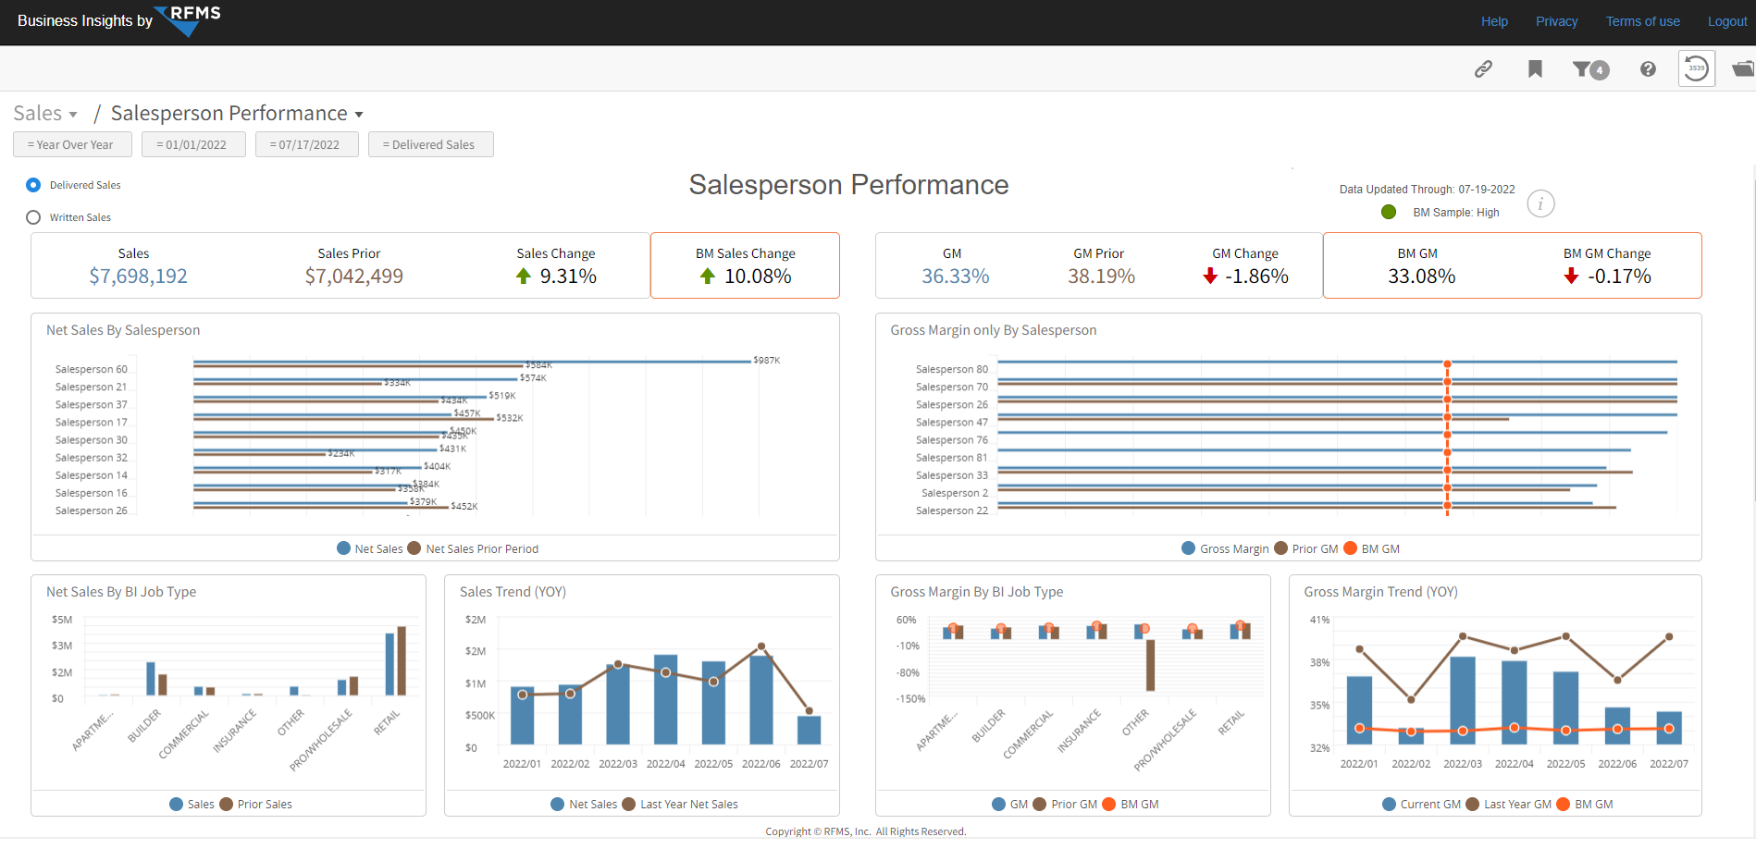
Task: Click the green up arrow beside 9.31%
Action: (x=524, y=276)
